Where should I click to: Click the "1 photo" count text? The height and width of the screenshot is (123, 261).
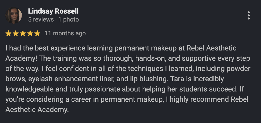pos(68,19)
